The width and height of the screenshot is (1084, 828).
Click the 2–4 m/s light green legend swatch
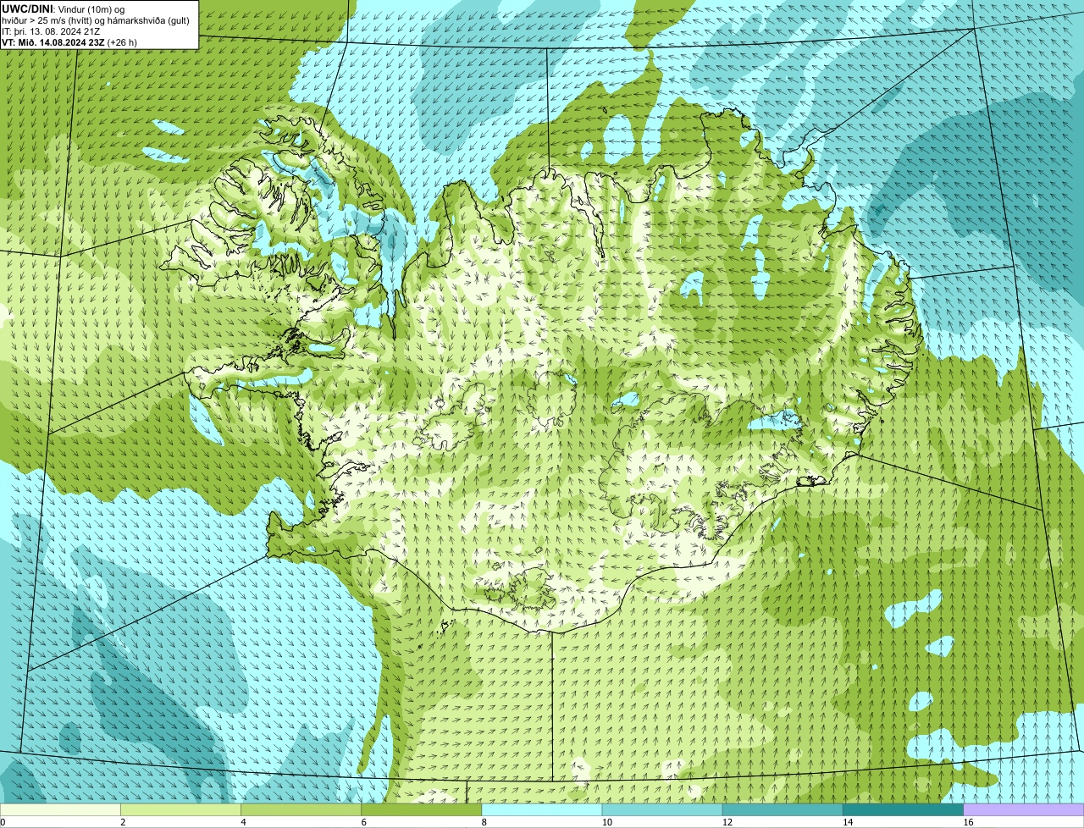click(x=180, y=810)
